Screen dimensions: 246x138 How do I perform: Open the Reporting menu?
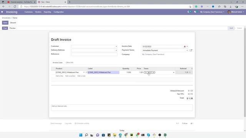tap(47, 12)
